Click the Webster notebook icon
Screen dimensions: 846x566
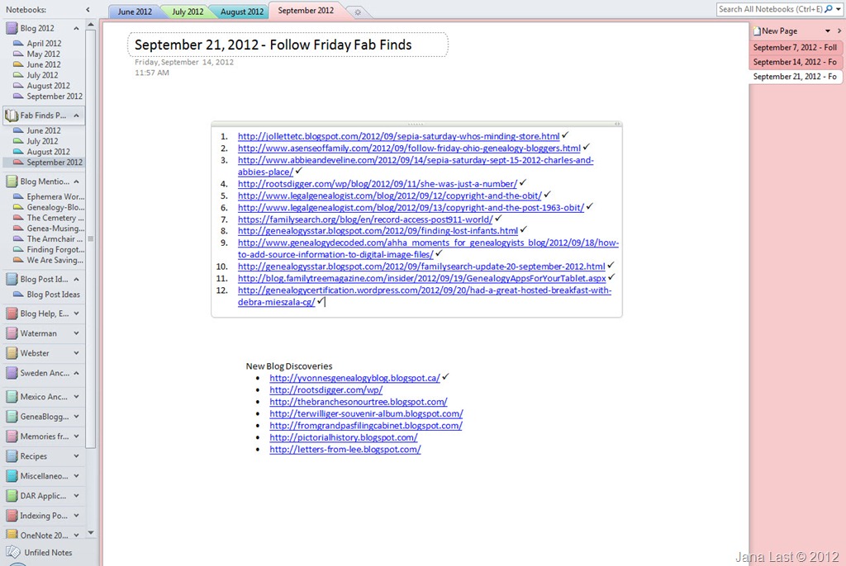[12, 354]
